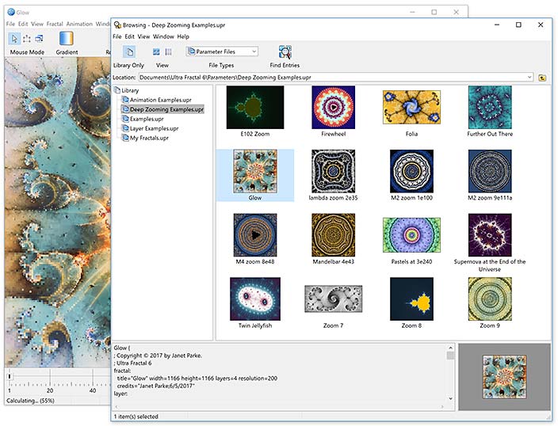
Task: Click the parameter text scrollbar down arrow
Action: [x=450, y=398]
